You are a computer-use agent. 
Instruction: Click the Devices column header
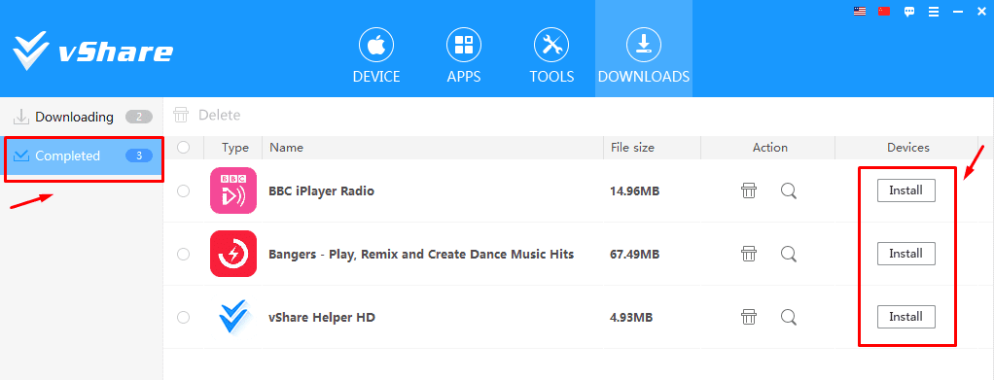point(907,148)
